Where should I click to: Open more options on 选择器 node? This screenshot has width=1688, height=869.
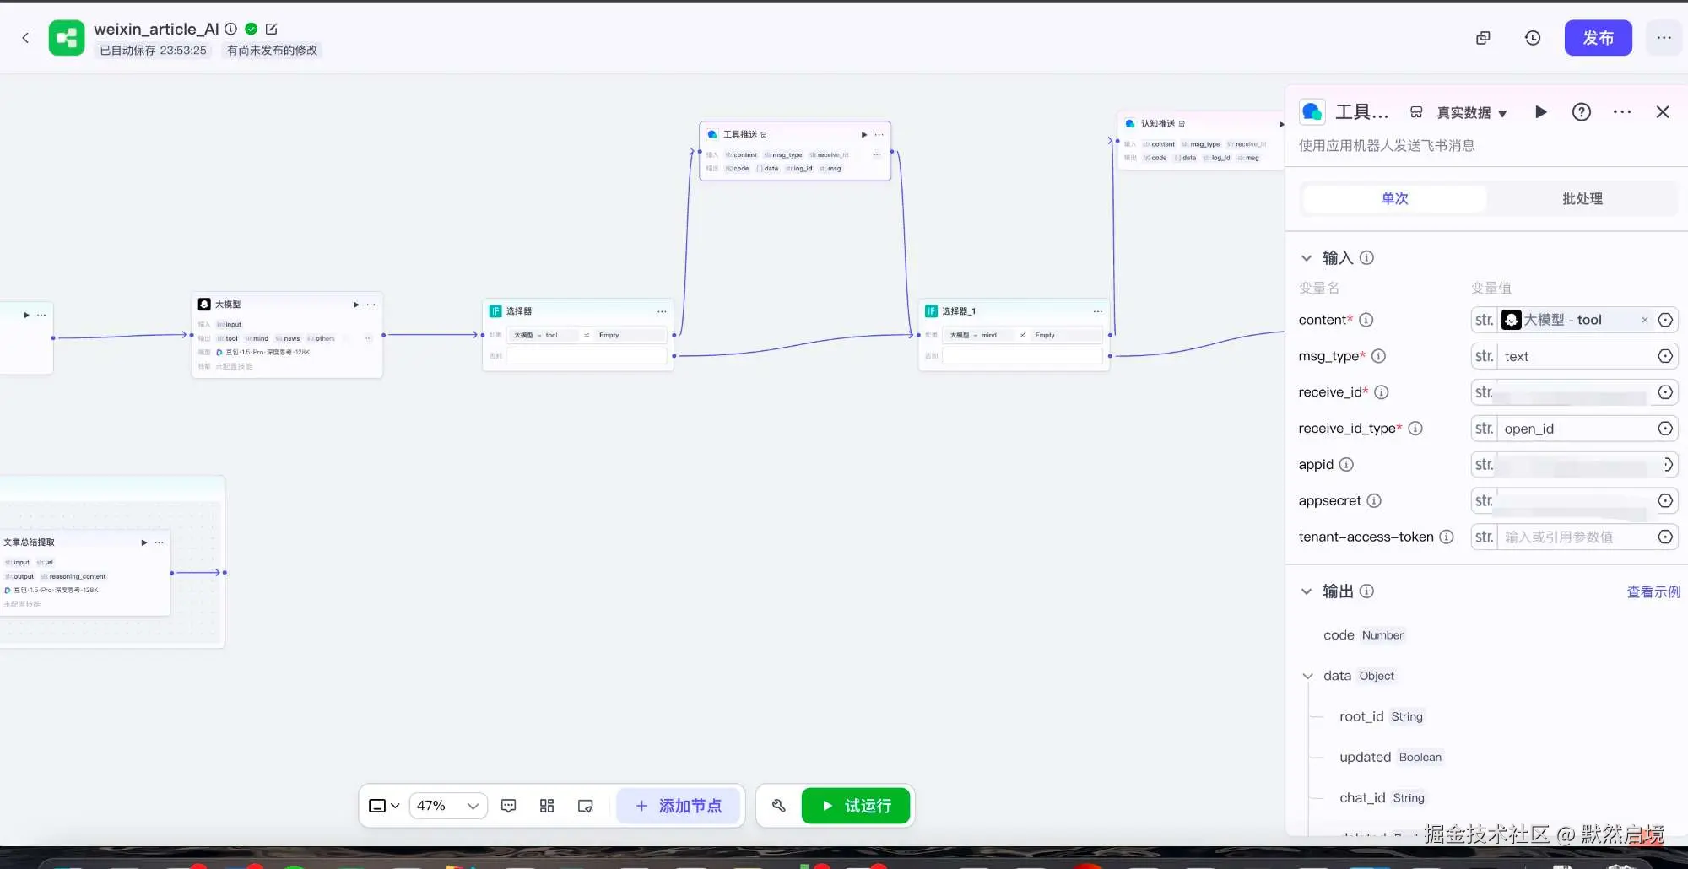(662, 311)
